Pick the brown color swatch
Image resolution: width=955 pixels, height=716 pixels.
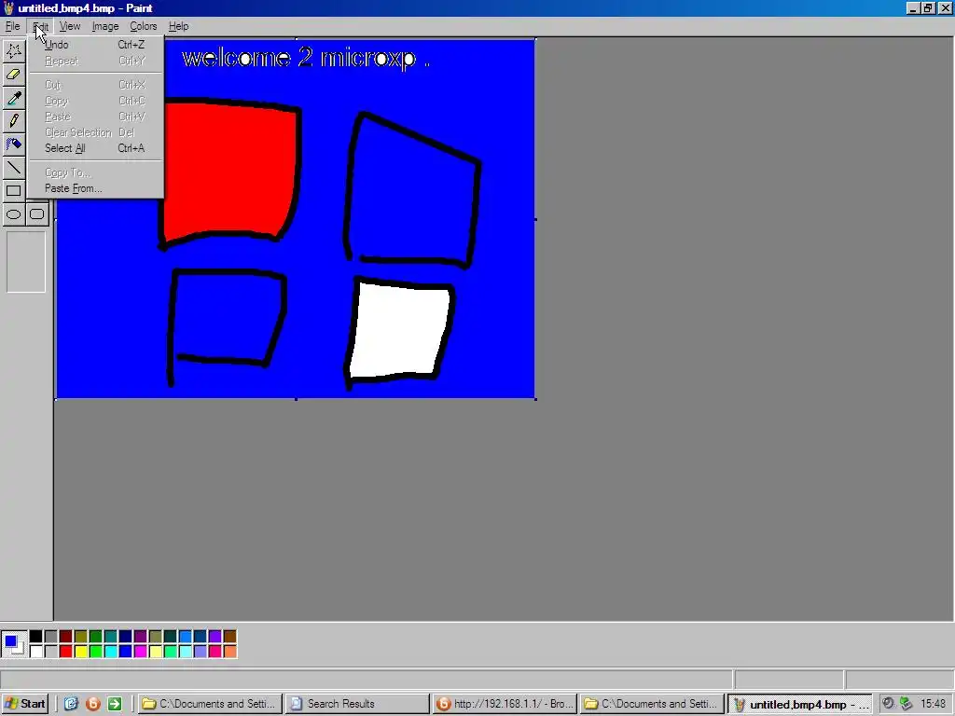coord(229,637)
